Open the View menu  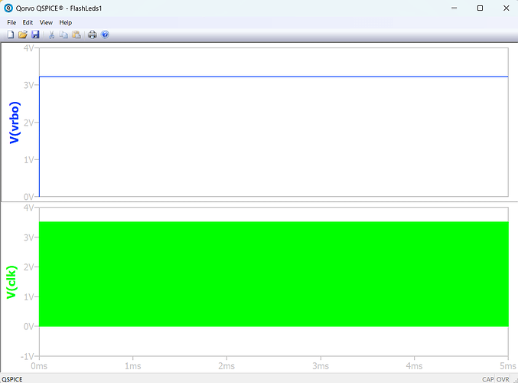tap(46, 22)
